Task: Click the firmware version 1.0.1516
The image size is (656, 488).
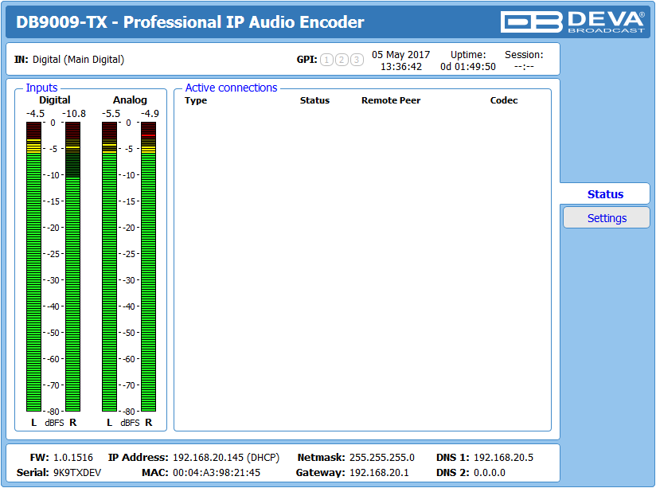Action: [73, 458]
